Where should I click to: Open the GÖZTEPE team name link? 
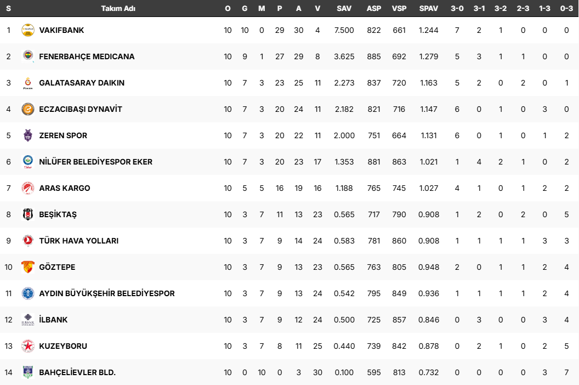[x=57, y=267]
